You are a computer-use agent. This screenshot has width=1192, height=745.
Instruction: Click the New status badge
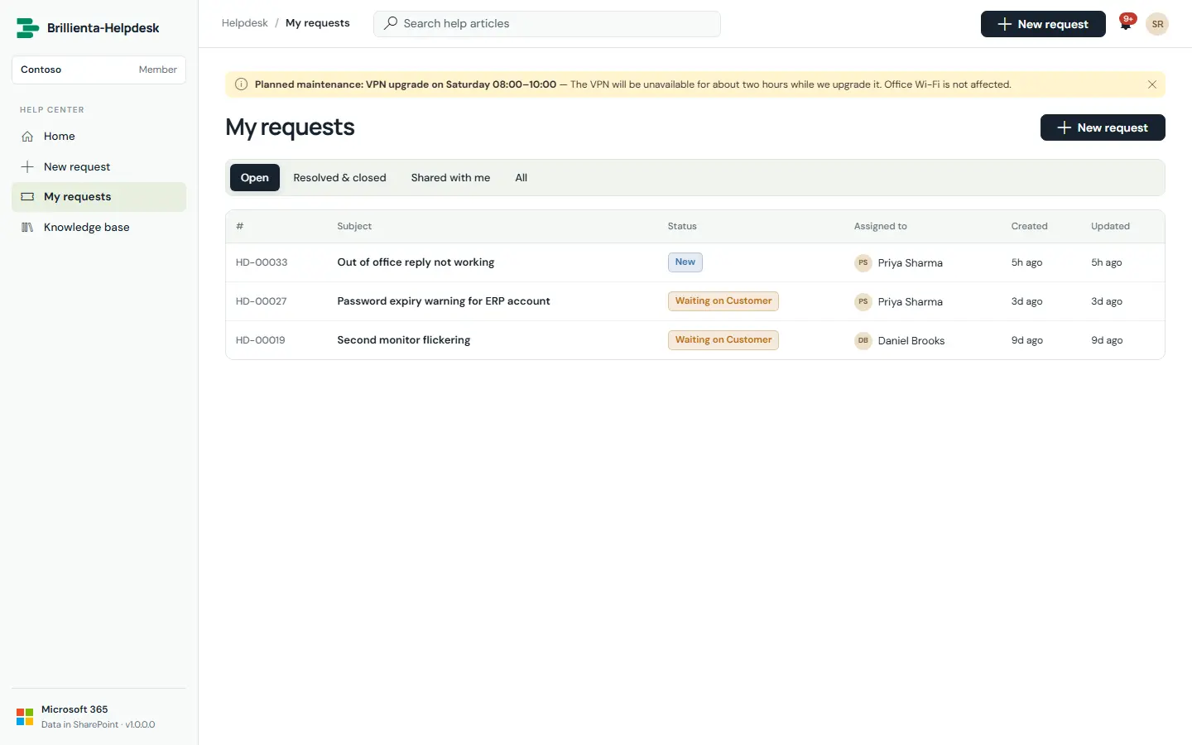click(685, 262)
